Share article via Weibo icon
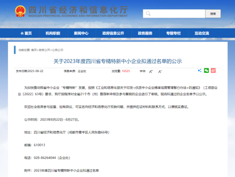Viewport: 235px width, 177px height. pos(213,70)
